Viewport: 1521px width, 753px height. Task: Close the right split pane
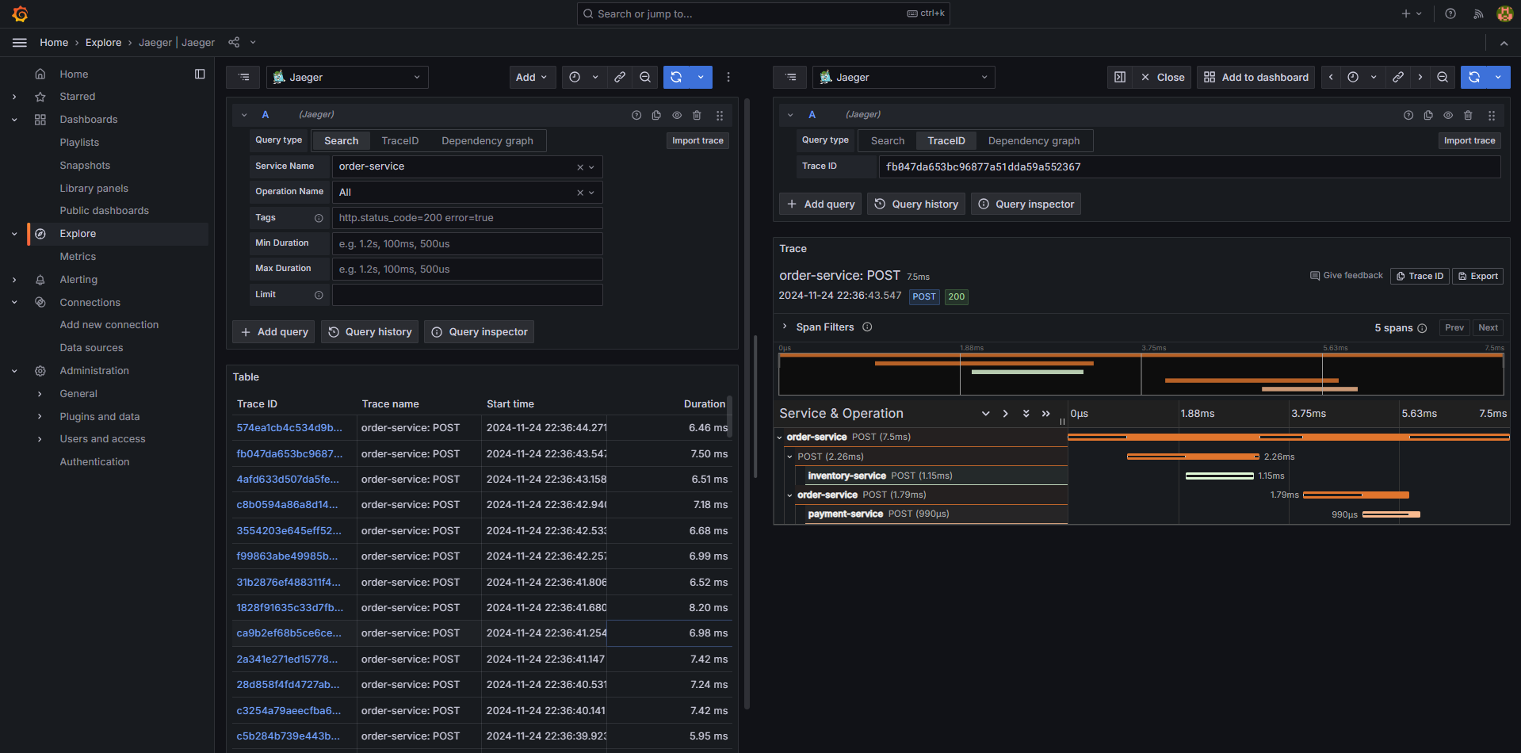click(1162, 77)
